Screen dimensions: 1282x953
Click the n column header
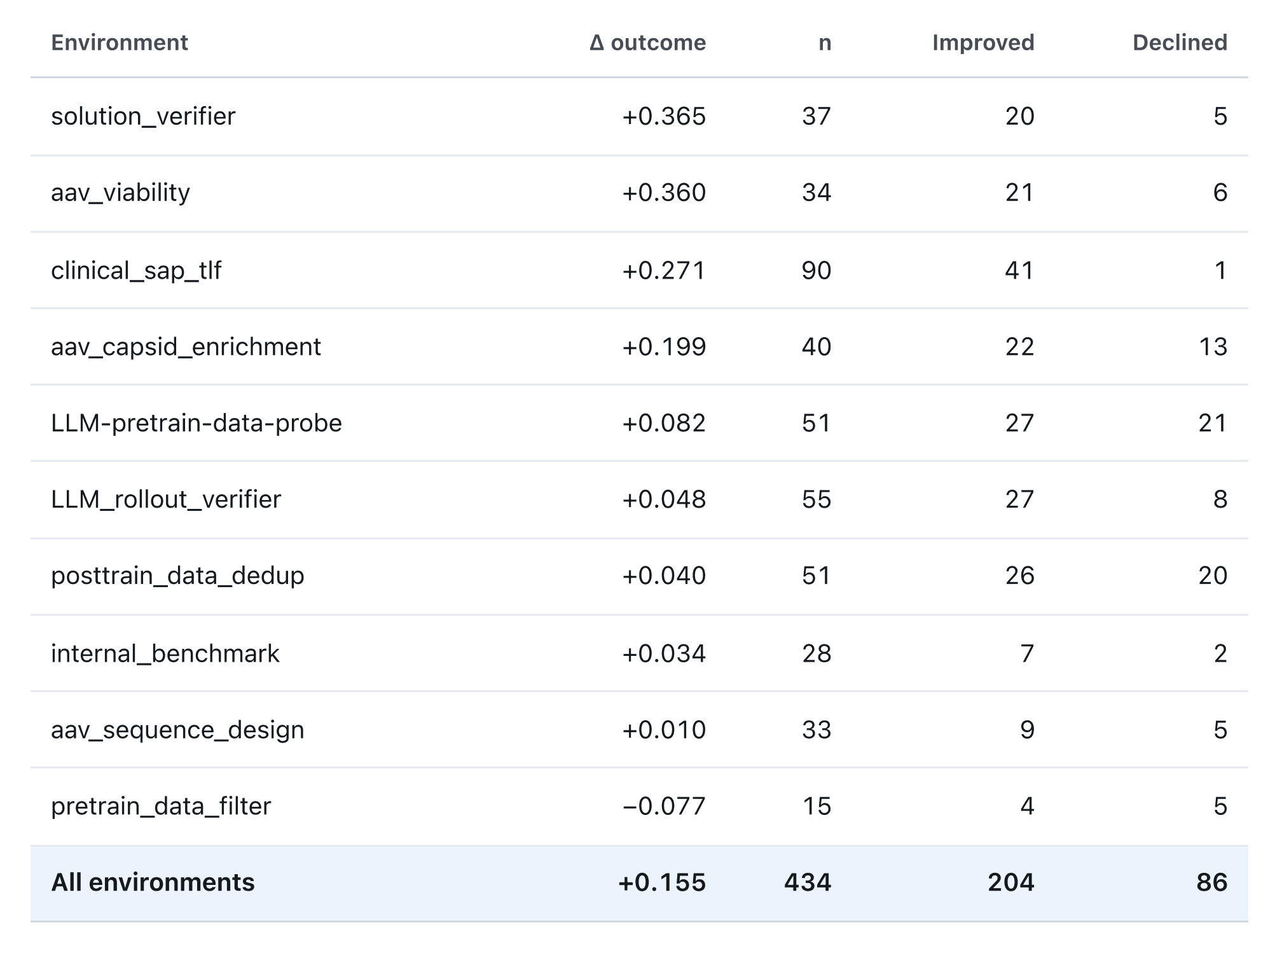825,43
